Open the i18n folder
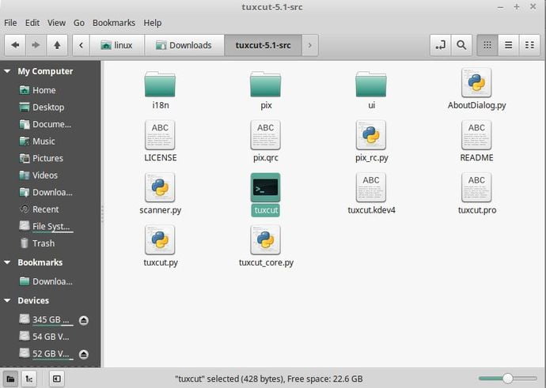 (x=160, y=90)
